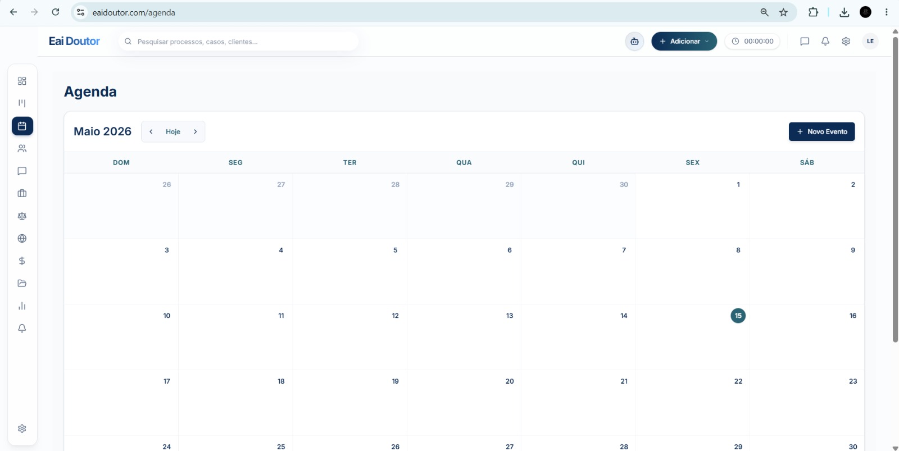Open the gear icon at sidebar bottom
This screenshot has width=899, height=451.
22,429
